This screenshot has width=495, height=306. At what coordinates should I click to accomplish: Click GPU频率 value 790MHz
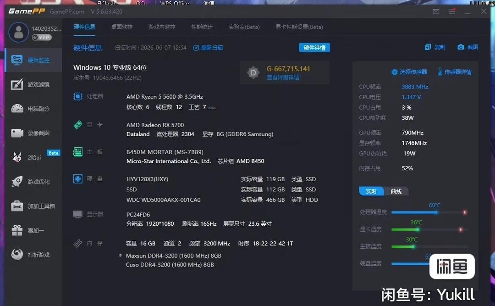coord(412,133)
